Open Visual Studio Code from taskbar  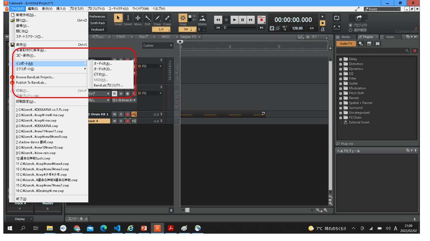pos(117,228)
